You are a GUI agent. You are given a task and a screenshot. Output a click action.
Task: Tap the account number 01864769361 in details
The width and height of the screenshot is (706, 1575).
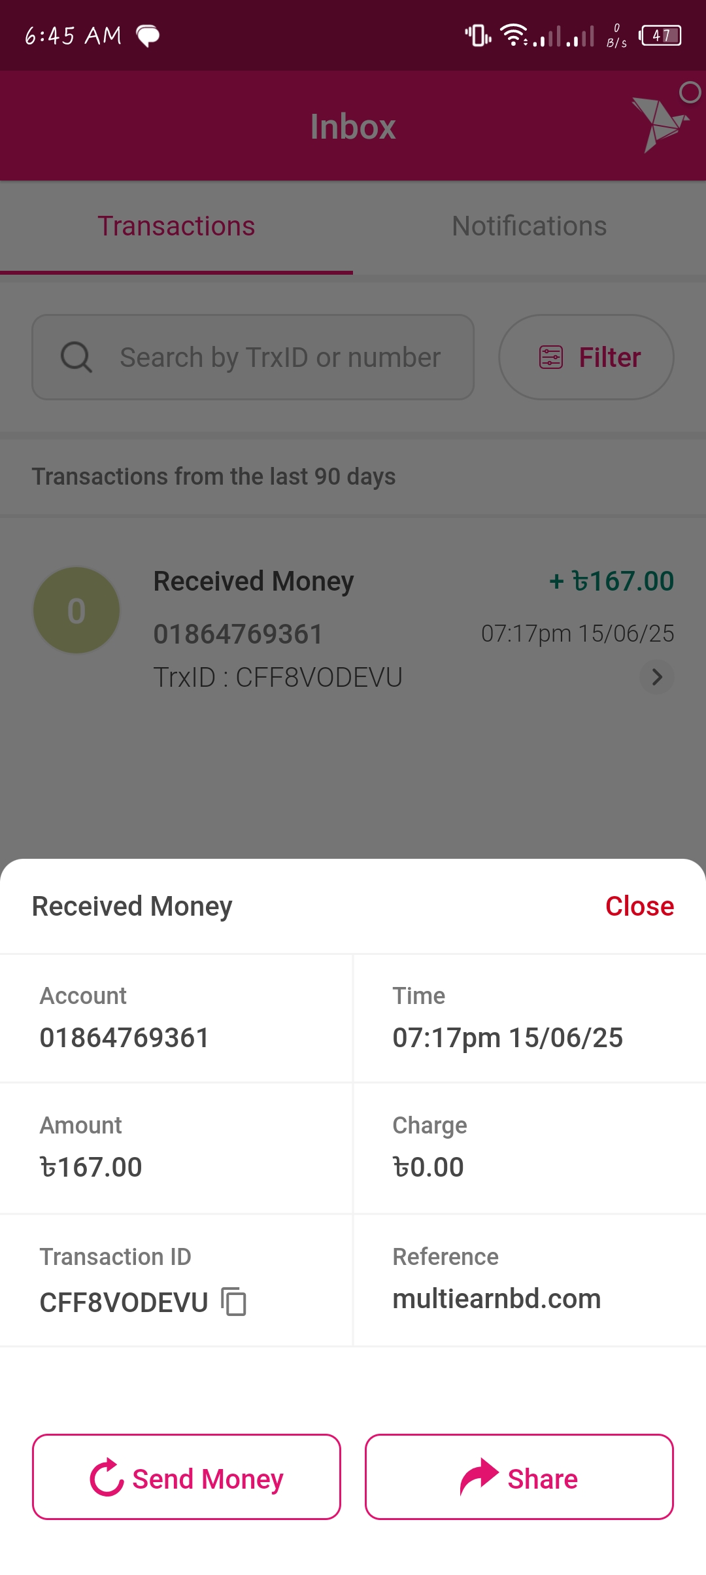tap(124, 1037)
